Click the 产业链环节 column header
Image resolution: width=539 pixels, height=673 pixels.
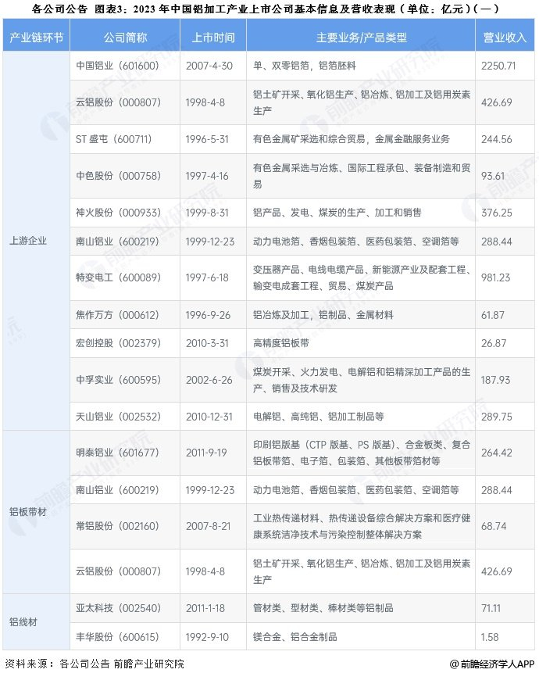tap(36, 38)
